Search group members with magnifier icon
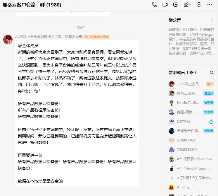 [x=212, y=73]
